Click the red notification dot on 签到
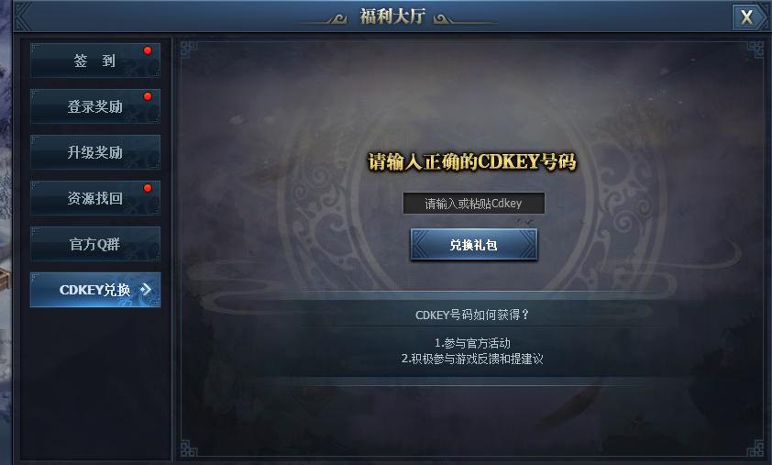Screen dimensions: 772x465 [148, 50]
